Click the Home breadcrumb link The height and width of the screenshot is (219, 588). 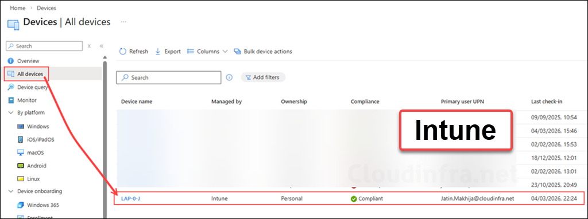tap(17, 8)
